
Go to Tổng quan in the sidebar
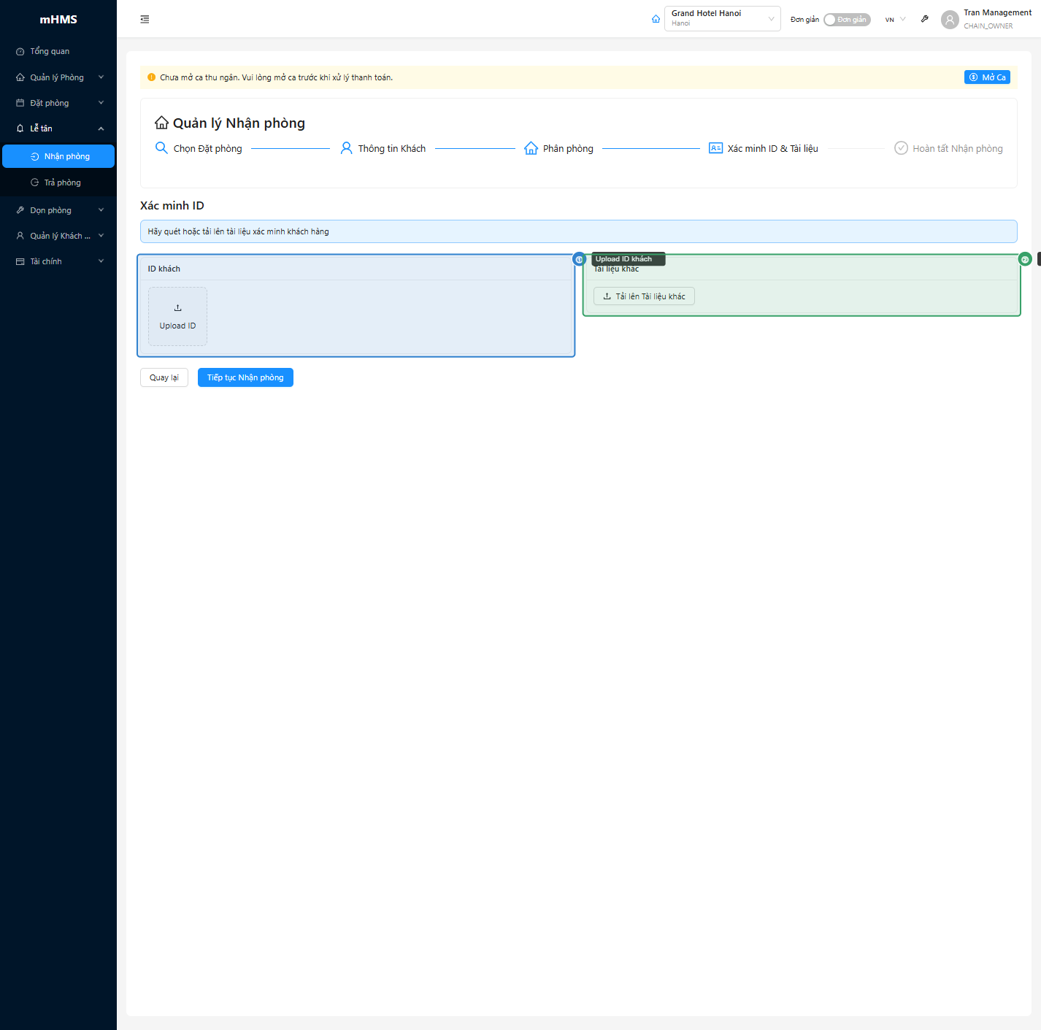(x=50, y=51)
